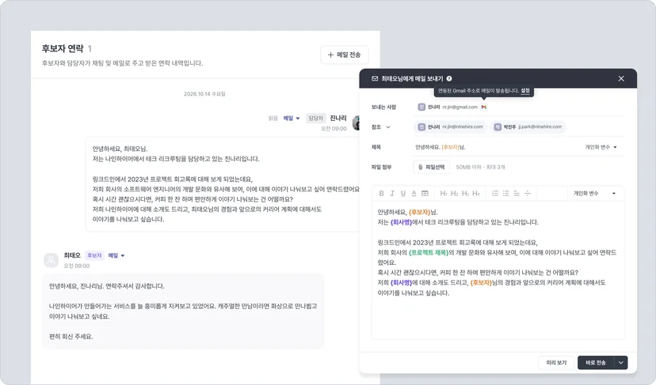Click the 후보자 tag next to 최태오

pyautogui.click(x=94, y=255)
